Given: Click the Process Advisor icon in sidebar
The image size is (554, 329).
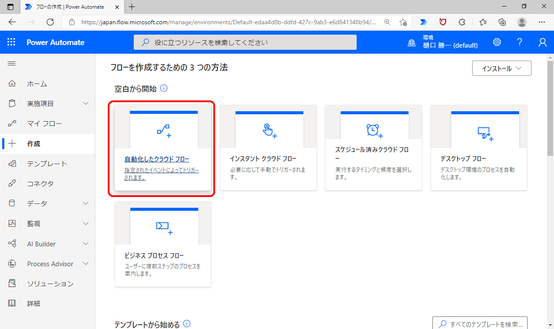Looking at the screenshot, I should (x=12, y=264).
